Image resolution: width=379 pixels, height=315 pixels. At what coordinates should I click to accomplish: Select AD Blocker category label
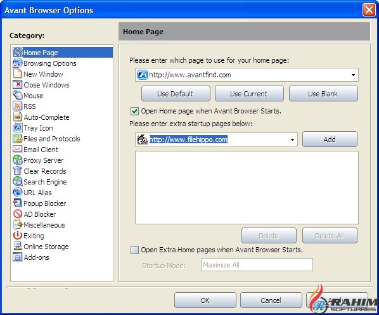(x=40, y=214)
